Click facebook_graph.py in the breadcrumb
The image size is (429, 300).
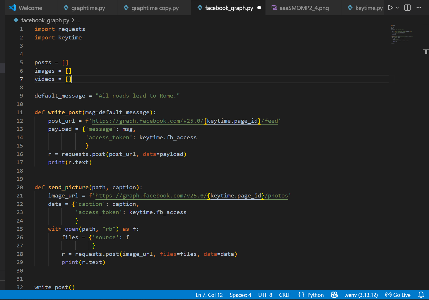[45, 20]
